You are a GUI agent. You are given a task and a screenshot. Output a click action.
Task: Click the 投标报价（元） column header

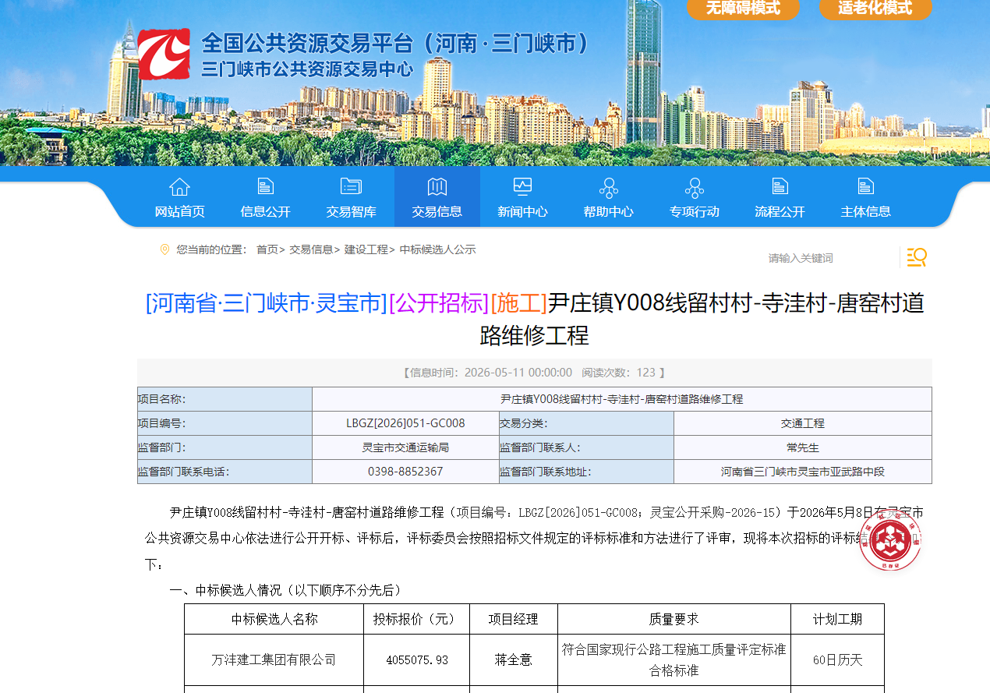(417, 619)
